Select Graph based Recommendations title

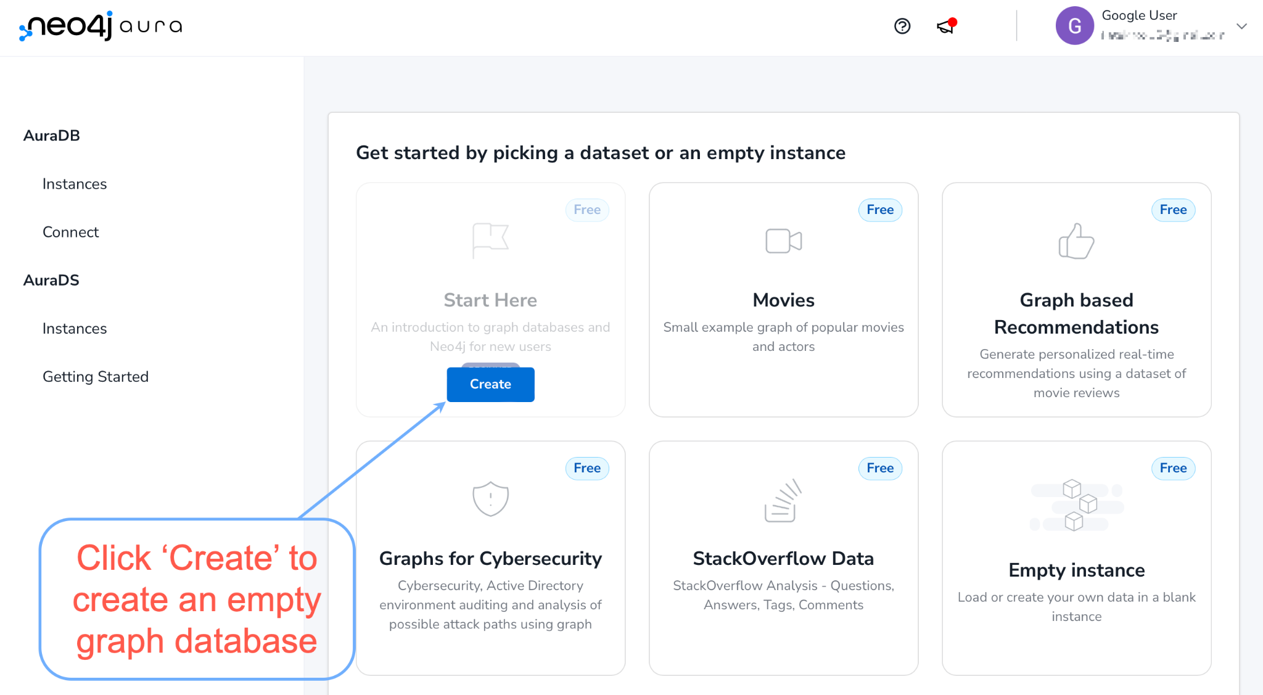click(x=1076, y=313)
